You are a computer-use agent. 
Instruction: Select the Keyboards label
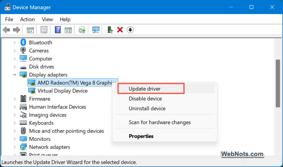[x=41, y=123]
